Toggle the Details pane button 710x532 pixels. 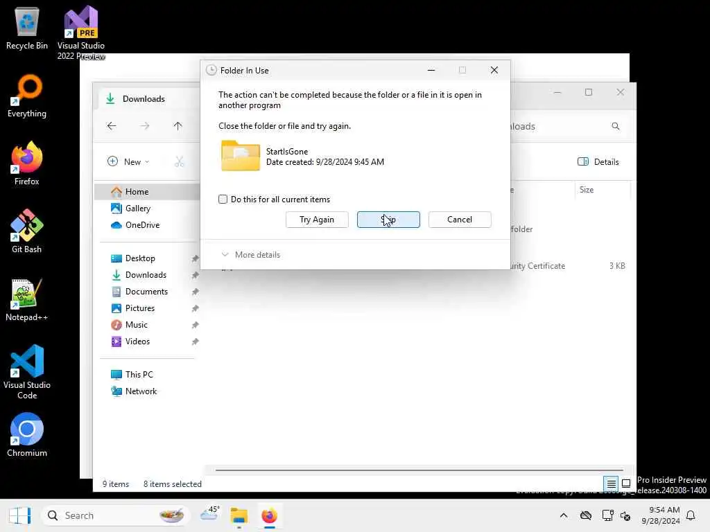coord(598,161)
